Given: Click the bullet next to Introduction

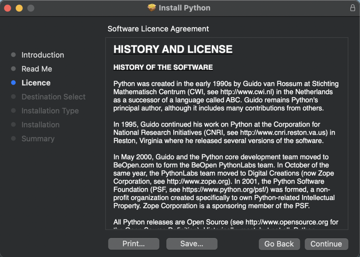Looking at the screenshot, I should pos(14,55).
